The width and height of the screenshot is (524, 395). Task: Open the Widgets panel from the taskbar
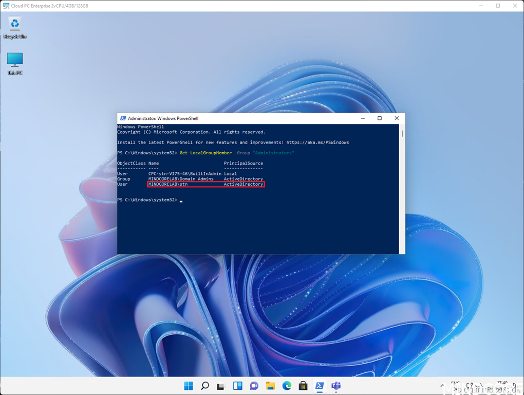(x=237, y=385)
